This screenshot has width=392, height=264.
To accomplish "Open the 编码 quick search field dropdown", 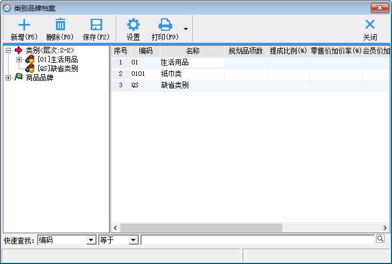I will (x=91, y=240).
